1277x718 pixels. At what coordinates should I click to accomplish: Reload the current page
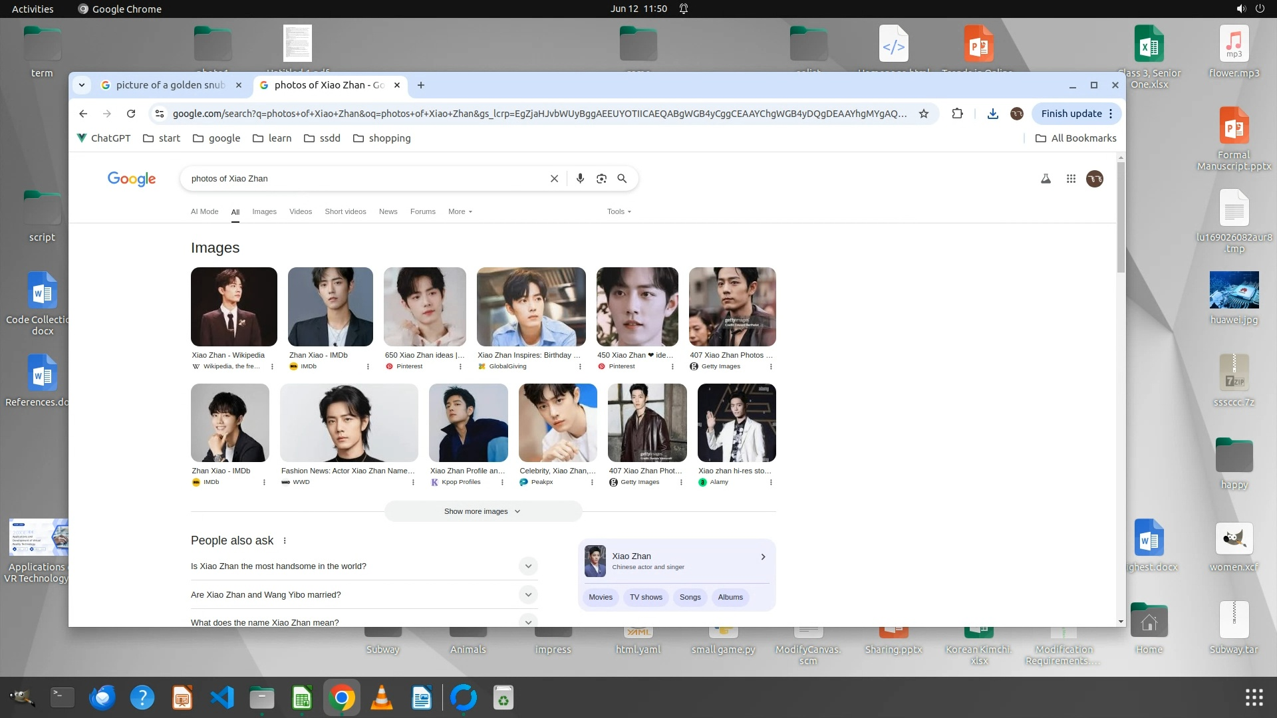131,114
